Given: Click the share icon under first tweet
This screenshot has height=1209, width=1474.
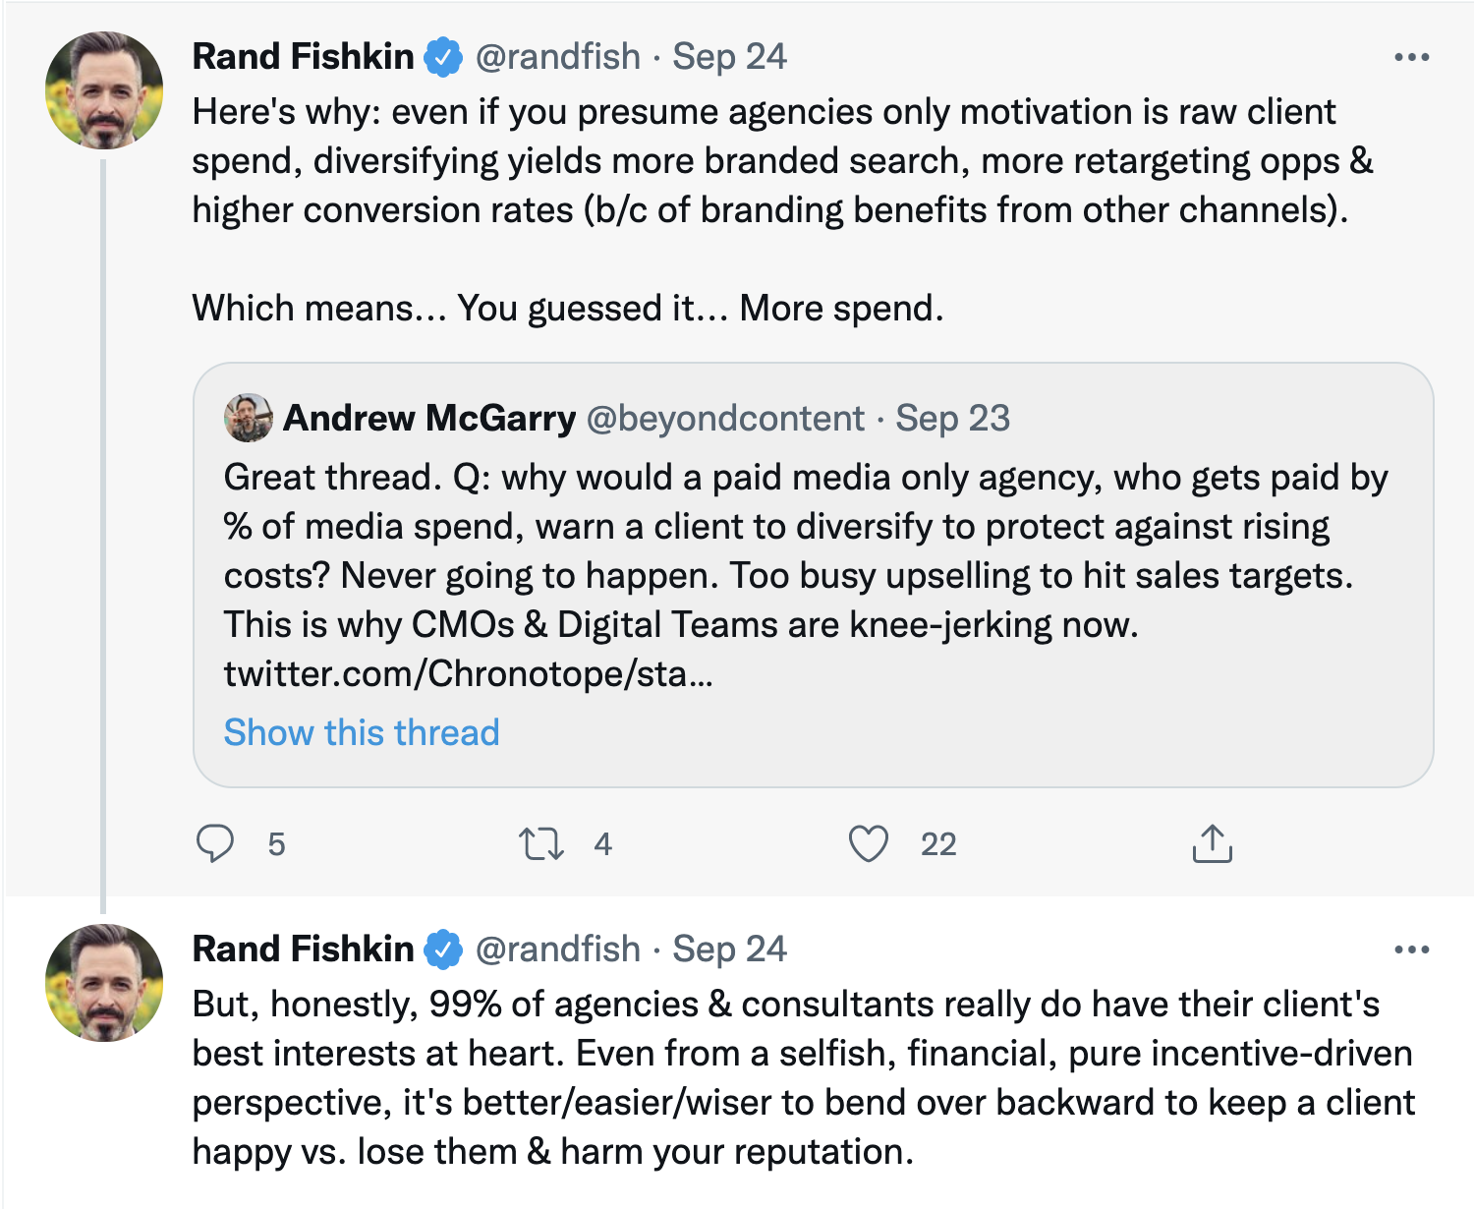Looking at the screenshot, I should [1212, 843].
